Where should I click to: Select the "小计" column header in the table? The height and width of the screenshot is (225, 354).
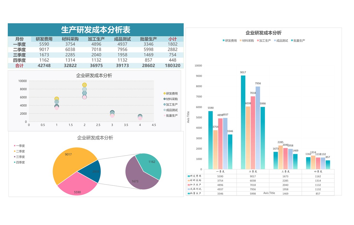(173, 39)
